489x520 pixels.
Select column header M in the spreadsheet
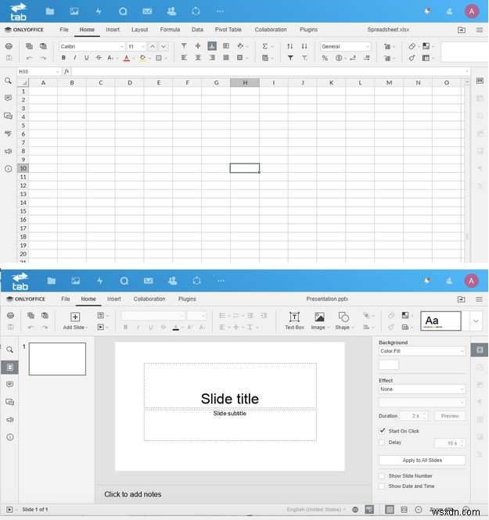[x=389, y=83]
